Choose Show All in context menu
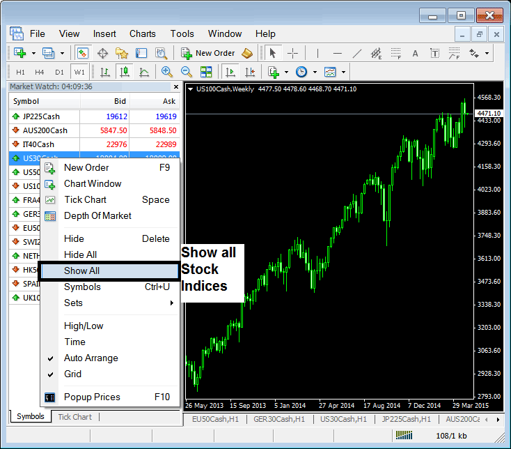This screenshot has width=511, height=449. coord(109,271)
